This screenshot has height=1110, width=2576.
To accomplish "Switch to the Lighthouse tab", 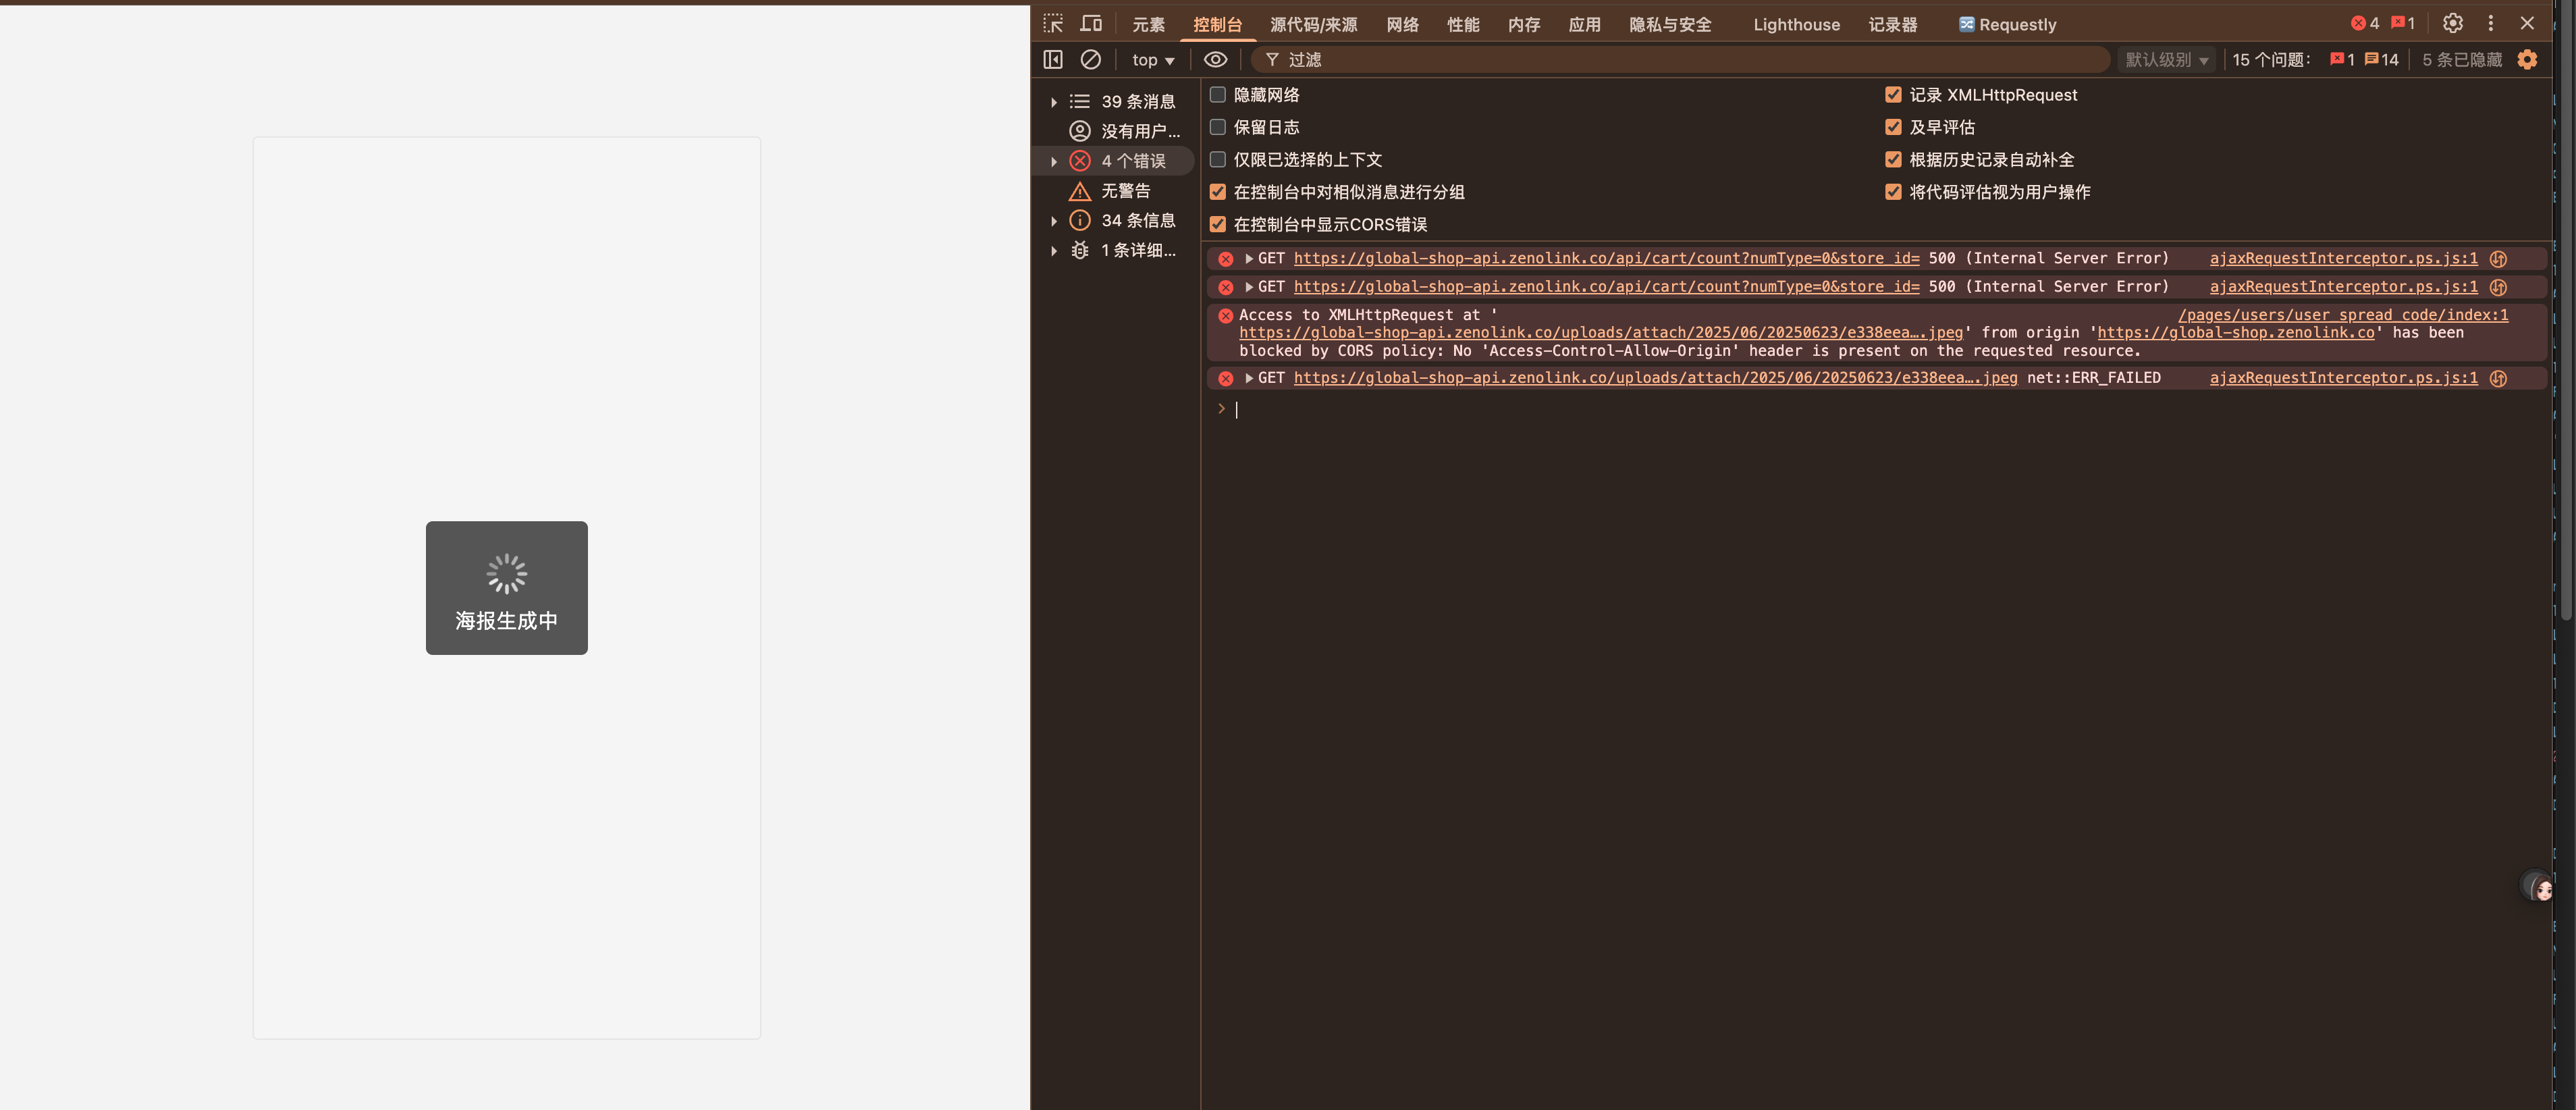I will coord(1796,24).
